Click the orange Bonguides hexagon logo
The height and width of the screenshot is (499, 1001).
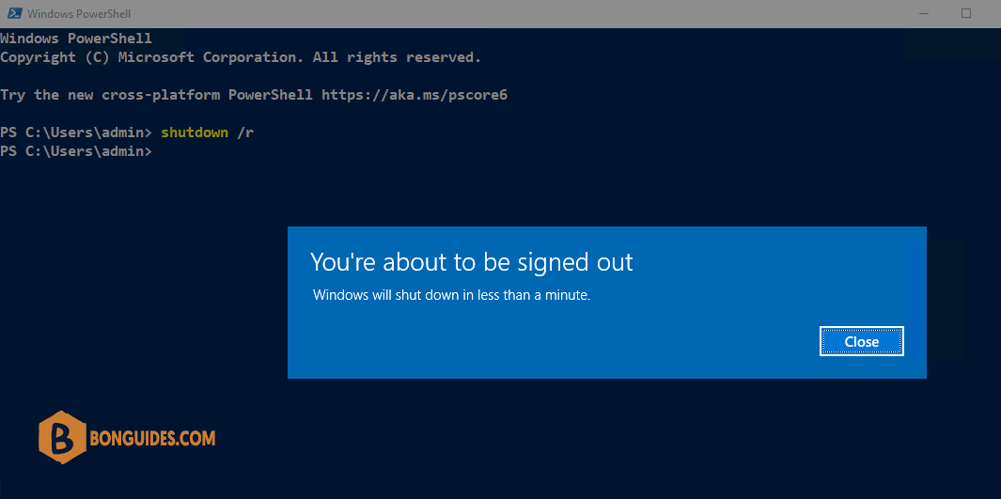tap(61, 438)
